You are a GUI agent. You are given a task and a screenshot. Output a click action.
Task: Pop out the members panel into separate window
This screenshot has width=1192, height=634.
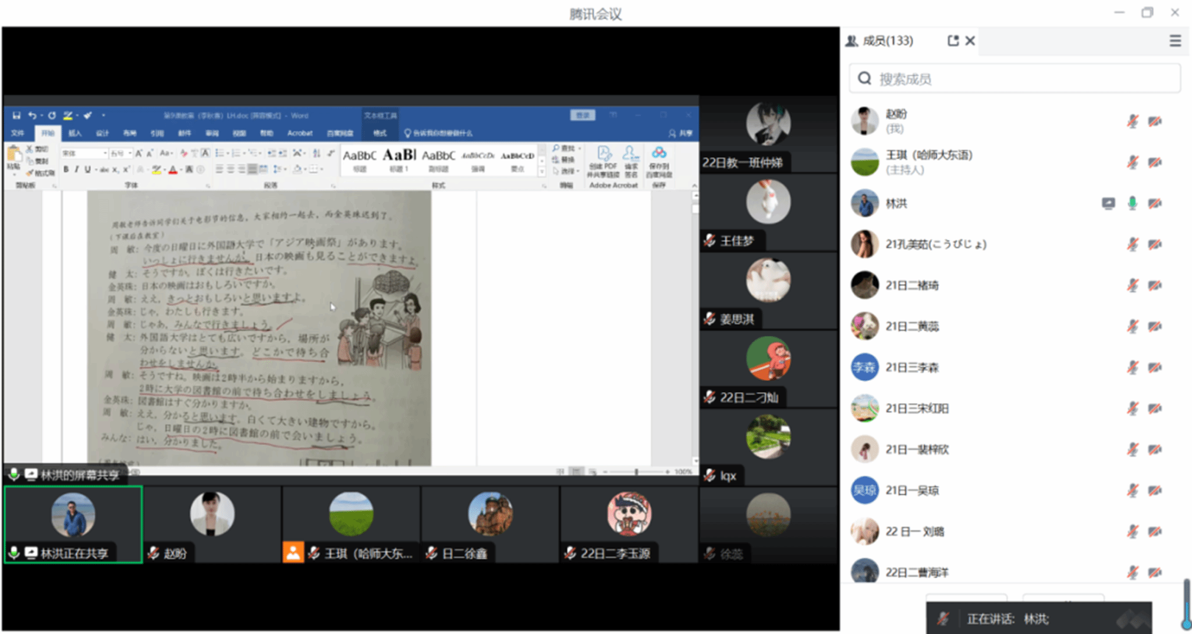coord(953,41)
